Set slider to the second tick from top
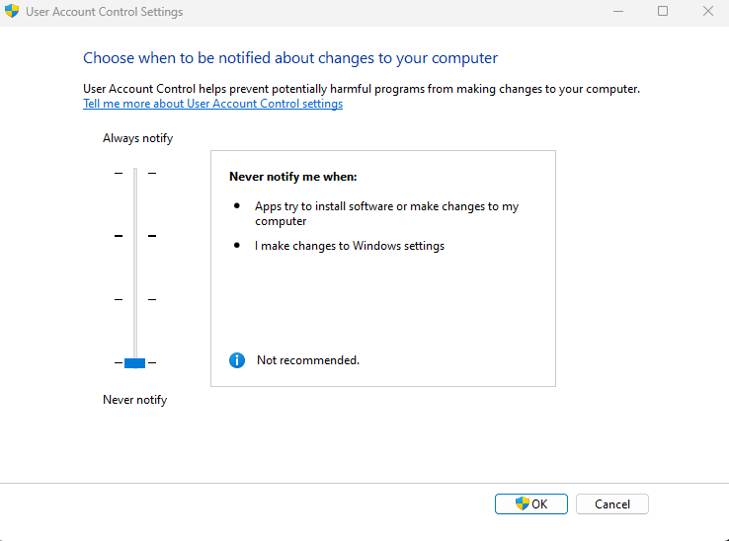729x541 pixels. pyautogui.click(x=135, y=236)
